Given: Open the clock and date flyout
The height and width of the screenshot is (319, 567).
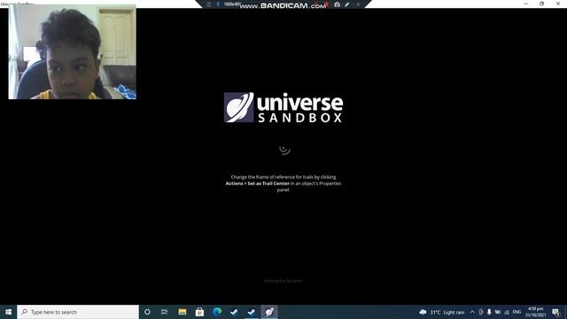Looking at the screenshot, I should click(535, 312).
